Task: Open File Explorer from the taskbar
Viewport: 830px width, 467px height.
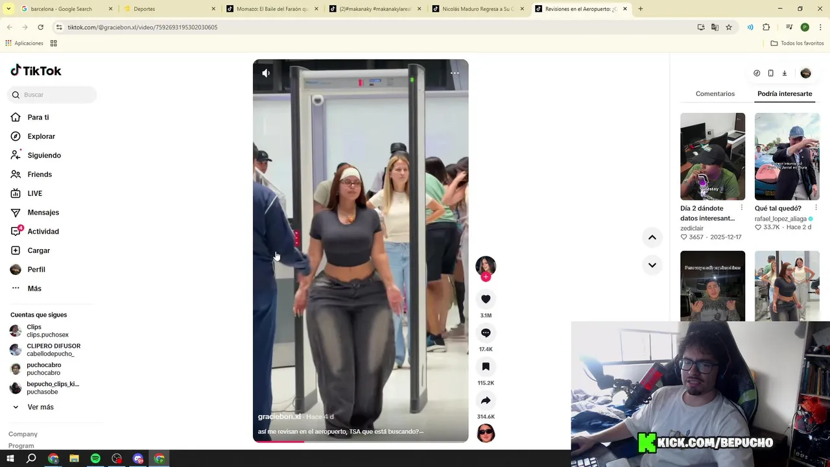Action: coord(74,459)
